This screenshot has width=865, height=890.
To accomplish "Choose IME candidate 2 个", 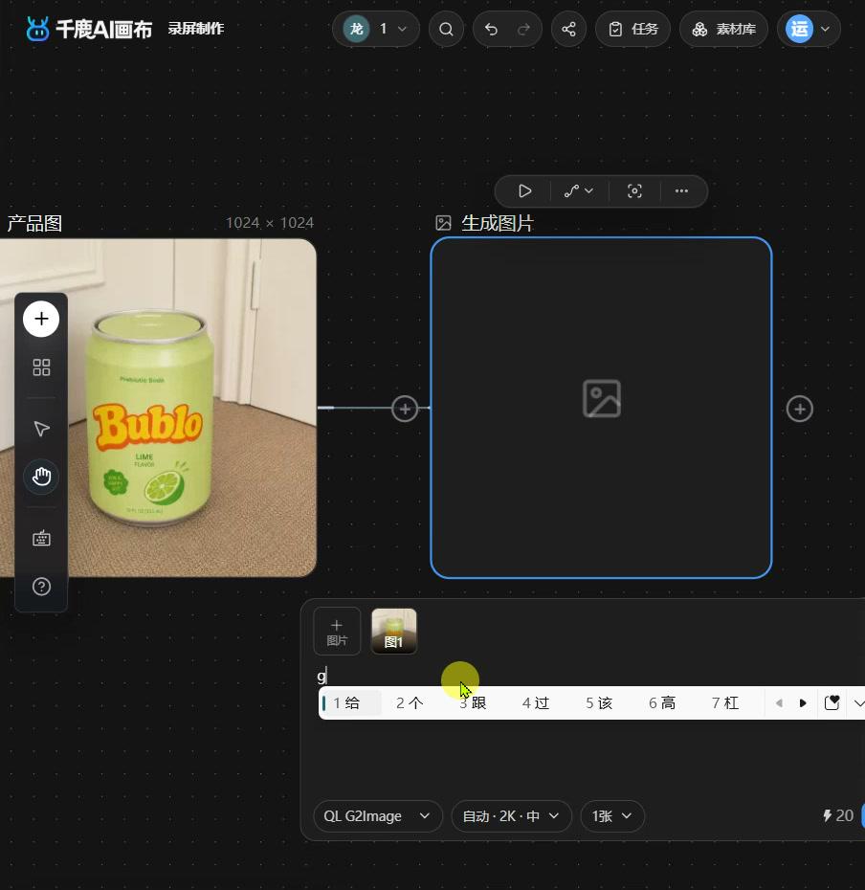I will (x=410, y=703).
